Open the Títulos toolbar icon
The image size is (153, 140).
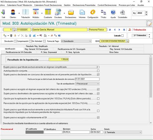(103, 12)
